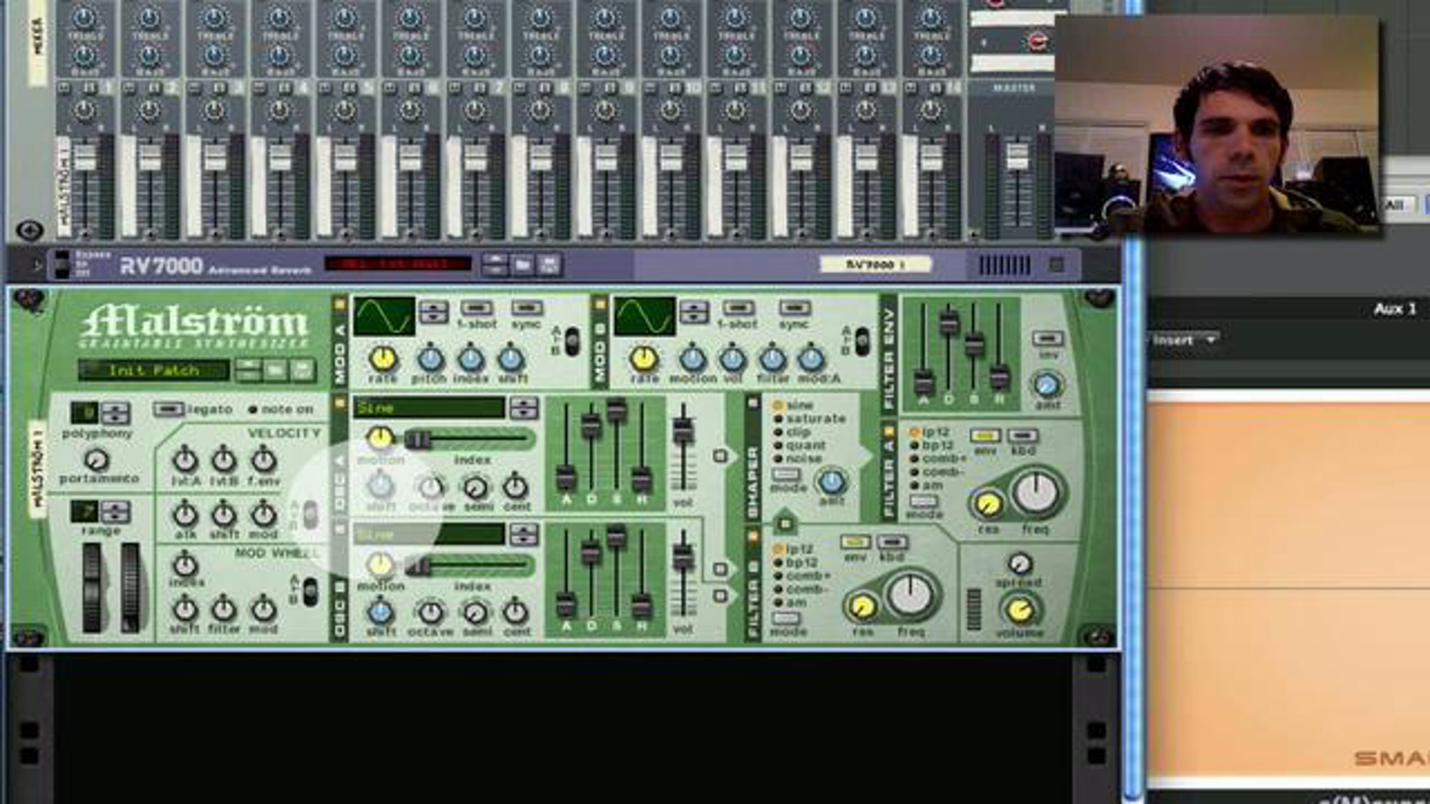Click the Mod B sine waveform display
The width and height of the screenshot is (1430, 804).
[645, 316]
